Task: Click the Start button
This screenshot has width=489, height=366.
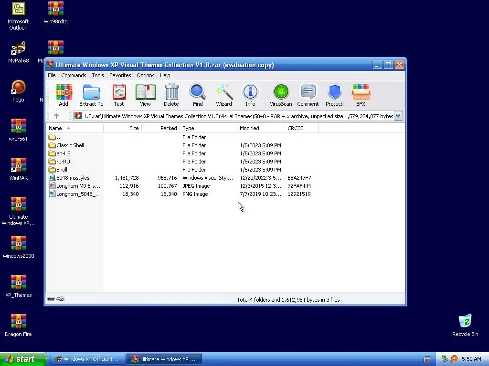Action: pos(23,359)
